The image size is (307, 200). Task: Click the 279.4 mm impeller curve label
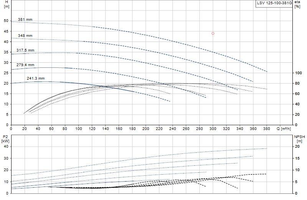coord(25,65)
